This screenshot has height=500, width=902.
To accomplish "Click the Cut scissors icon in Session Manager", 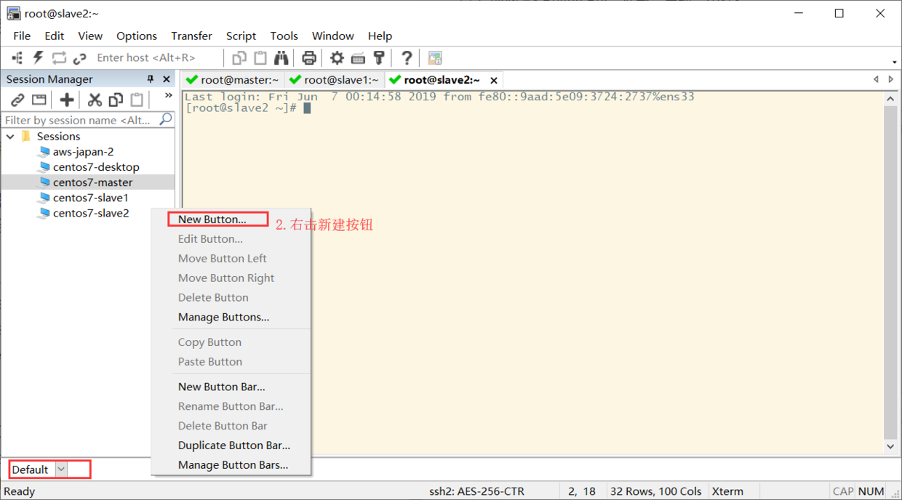I will pyautogui.click(x=95, y=100).
